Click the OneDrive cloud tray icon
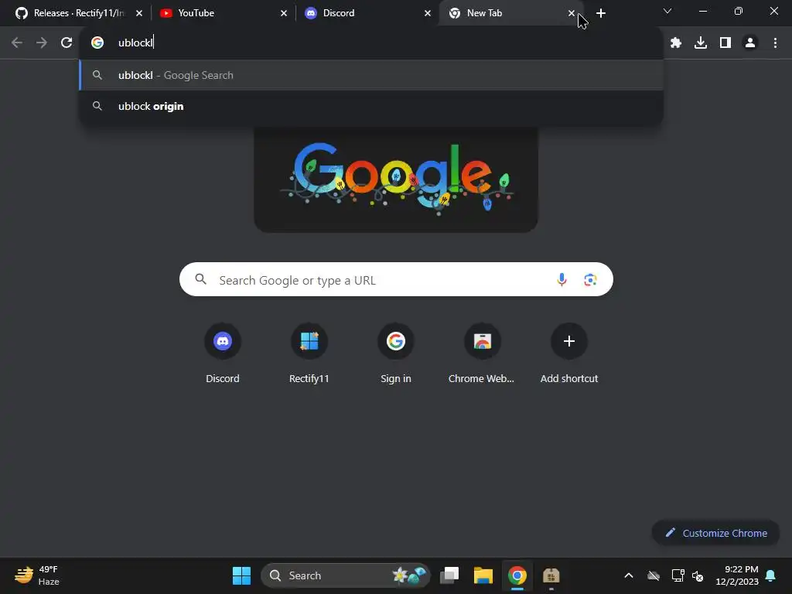Viewport: 792px width, 594px height. [654, 575]
